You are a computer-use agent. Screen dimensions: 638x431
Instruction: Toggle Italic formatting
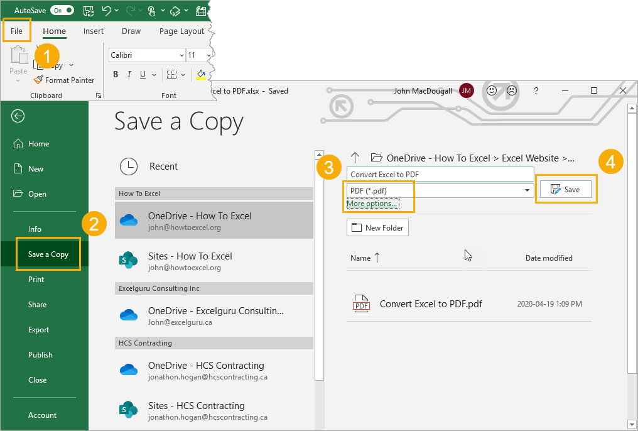tap(129, 75)
